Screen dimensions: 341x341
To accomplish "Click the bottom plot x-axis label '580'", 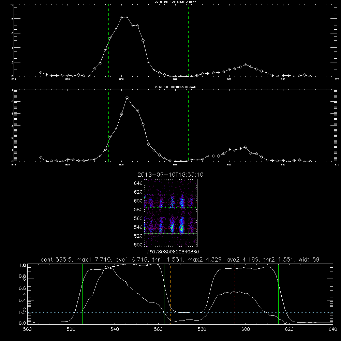I will tap(202, 329).
